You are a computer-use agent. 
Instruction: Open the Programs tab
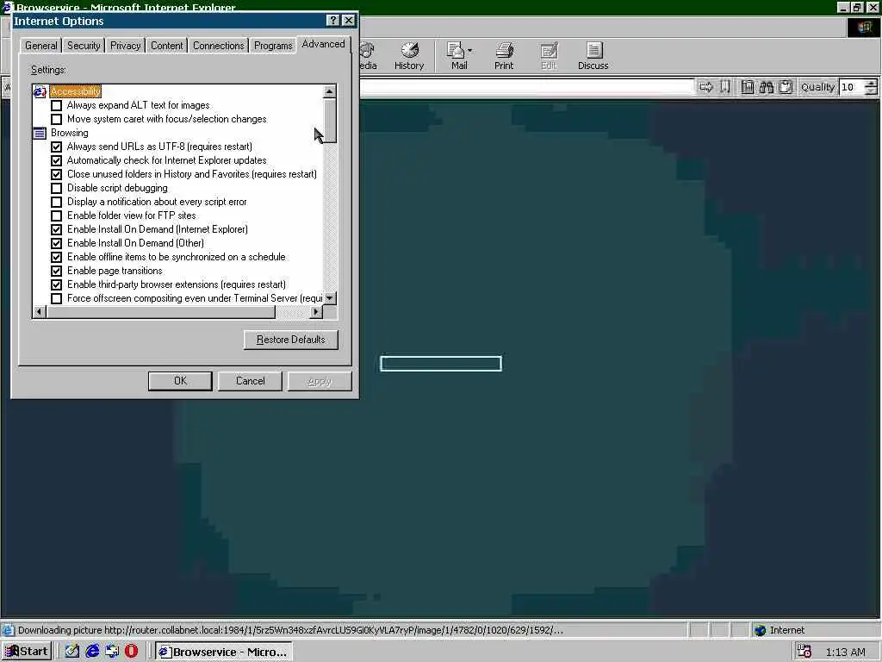tap(273, 46)
